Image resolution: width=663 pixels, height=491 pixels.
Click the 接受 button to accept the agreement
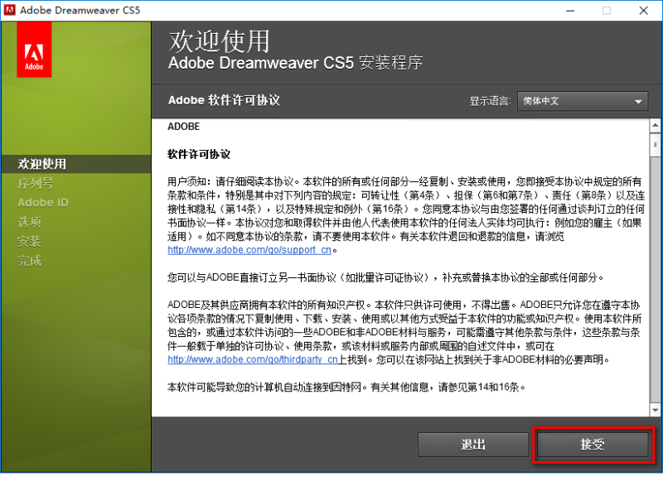(593, 445)
